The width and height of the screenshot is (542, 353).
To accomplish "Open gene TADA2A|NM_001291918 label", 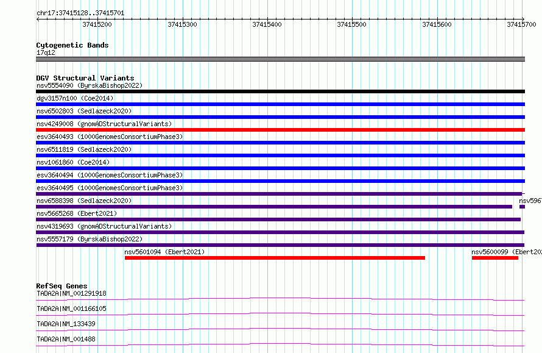I will [71, 293].
